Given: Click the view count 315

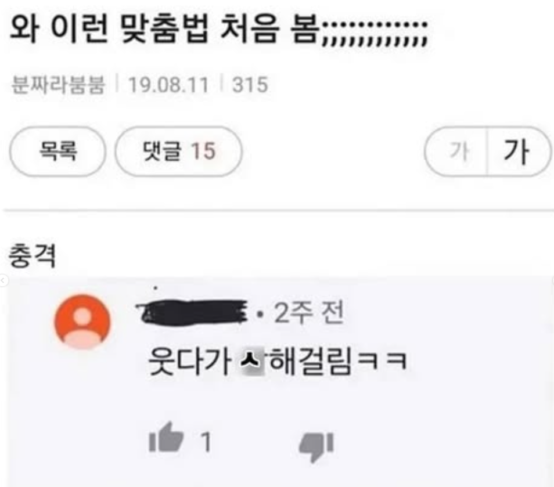Looking at the screenshot, I should tap(250, 85).
